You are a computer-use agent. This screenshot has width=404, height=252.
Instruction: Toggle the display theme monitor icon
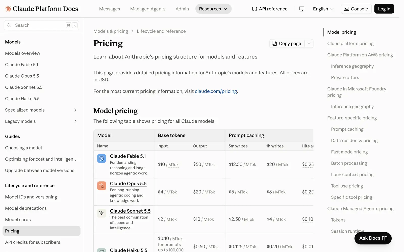pyautogui.click(x=301, y=9)
